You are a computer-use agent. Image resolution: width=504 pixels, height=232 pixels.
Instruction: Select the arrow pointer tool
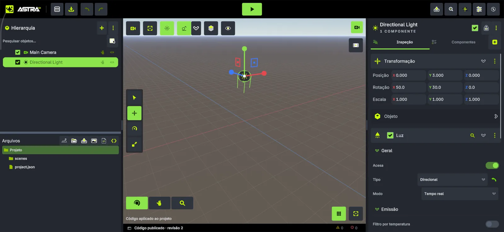coord(134,98)
